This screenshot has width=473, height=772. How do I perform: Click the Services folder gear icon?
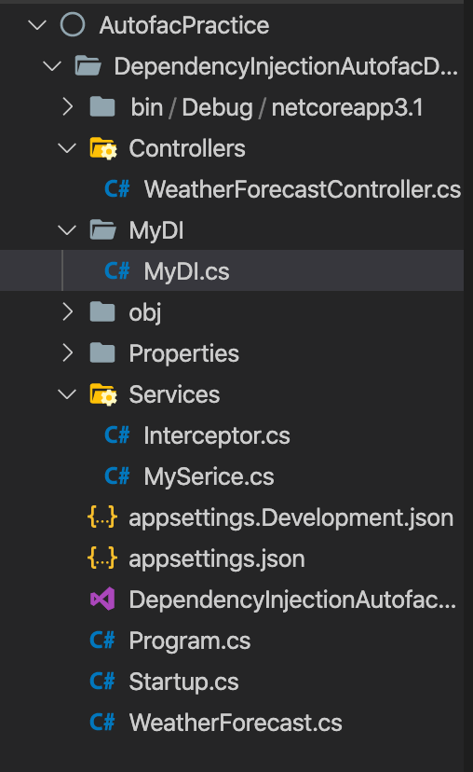102,394
